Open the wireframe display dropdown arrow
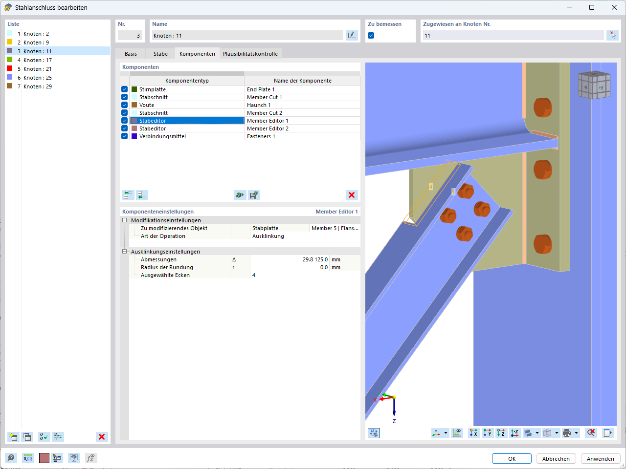 (557, 433)
